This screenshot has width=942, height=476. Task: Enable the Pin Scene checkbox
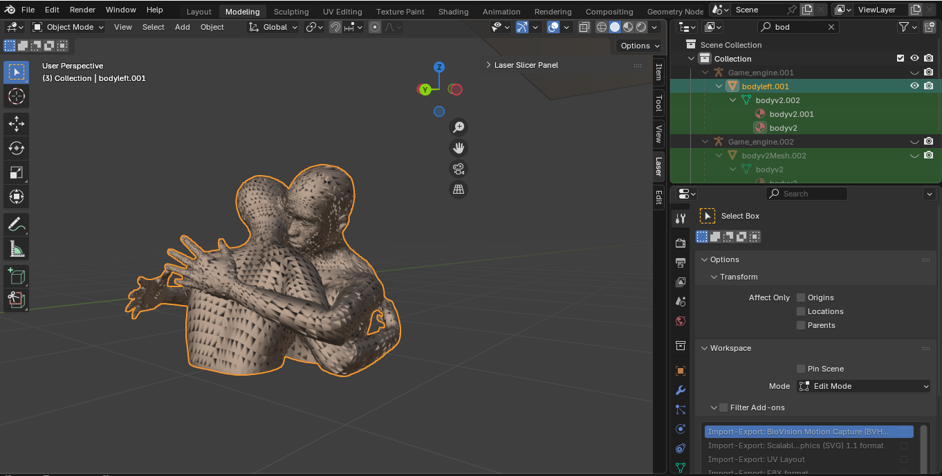pos(801,369)
